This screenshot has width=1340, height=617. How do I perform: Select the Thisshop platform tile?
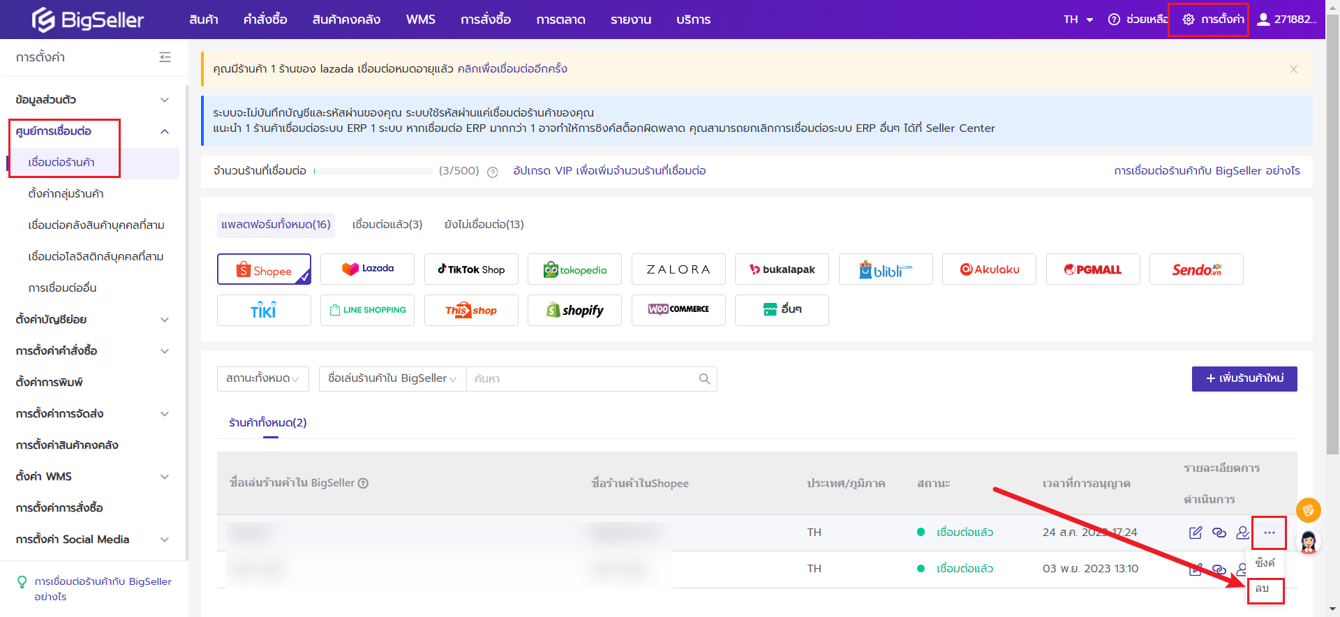tap(471, 311)
